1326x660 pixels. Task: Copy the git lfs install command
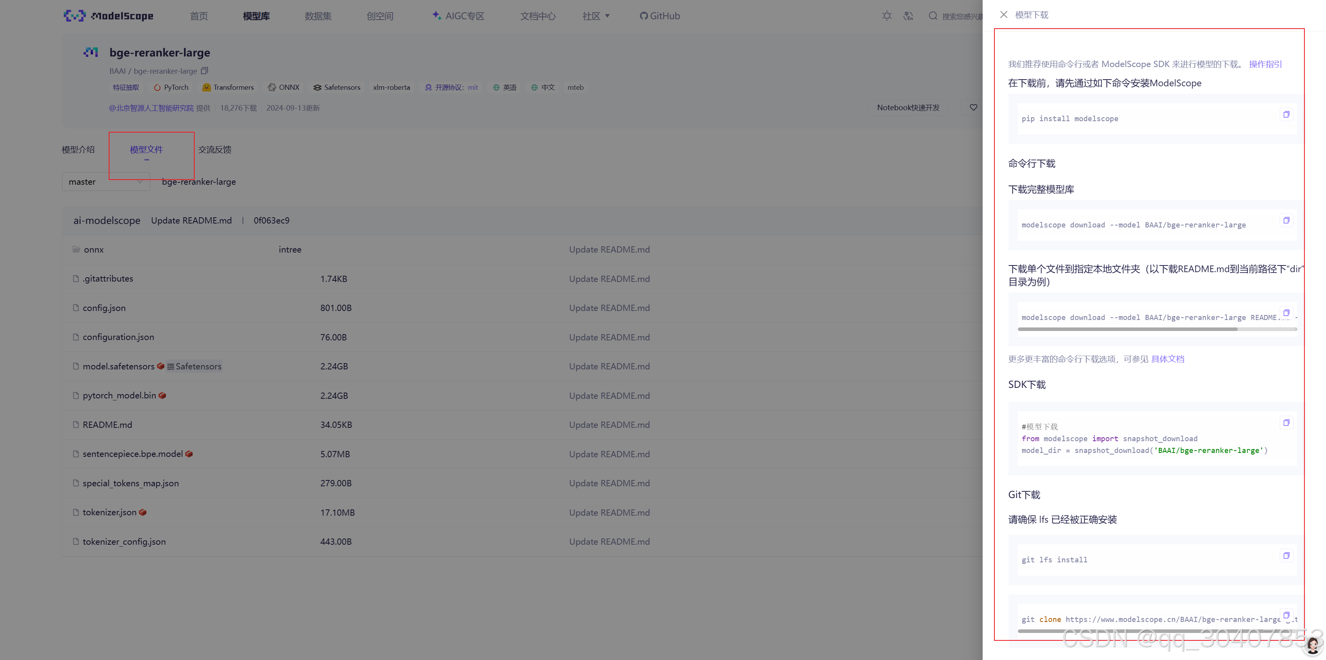pos(1286,556)
